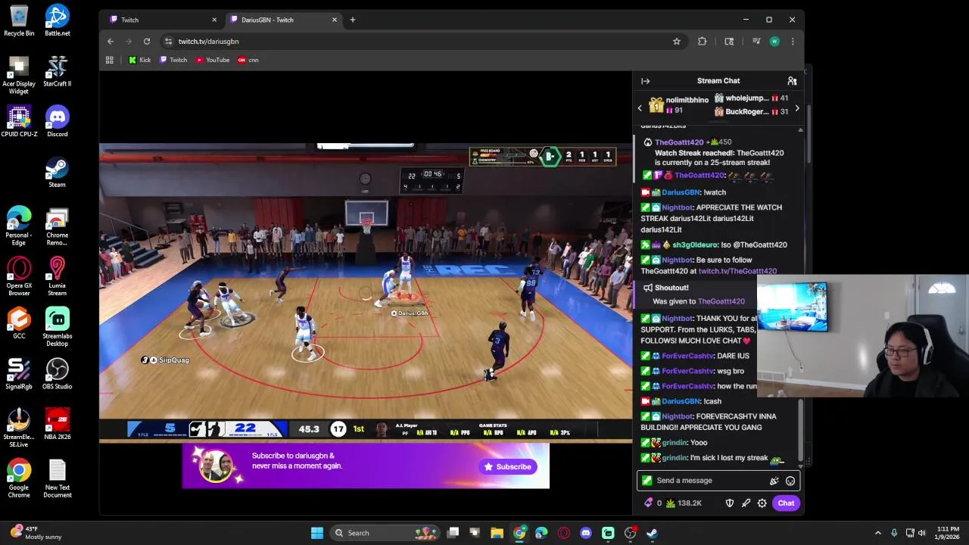Open the Bits diamond balance icon
This screenshot has width=969, height=545.
coord(648,503)
